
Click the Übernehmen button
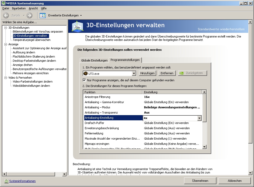200,181
